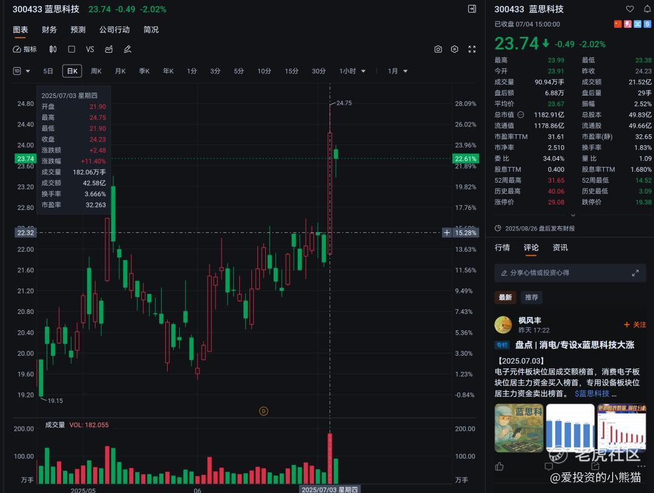
Task: Switch to 预测 tab
Action: coord(78,30)
